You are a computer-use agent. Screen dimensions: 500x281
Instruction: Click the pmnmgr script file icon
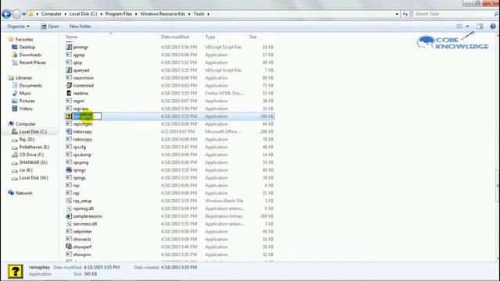(x=69, y=47)
